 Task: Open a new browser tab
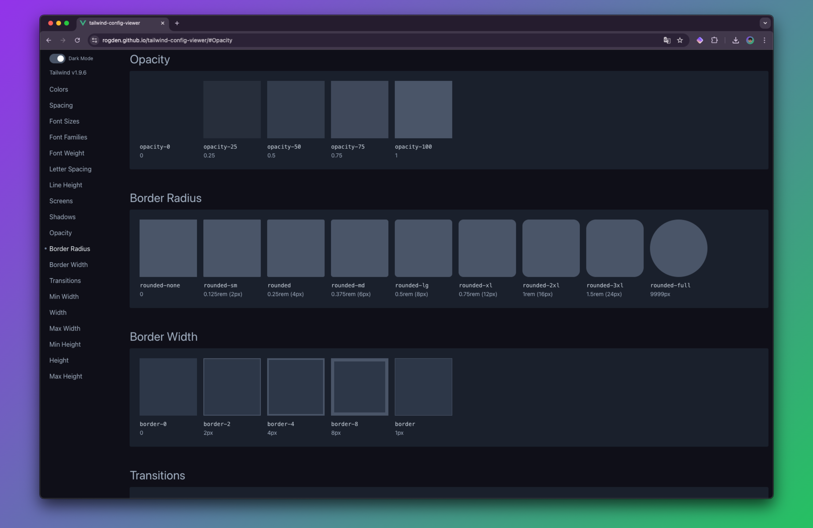tap(177, 23)
